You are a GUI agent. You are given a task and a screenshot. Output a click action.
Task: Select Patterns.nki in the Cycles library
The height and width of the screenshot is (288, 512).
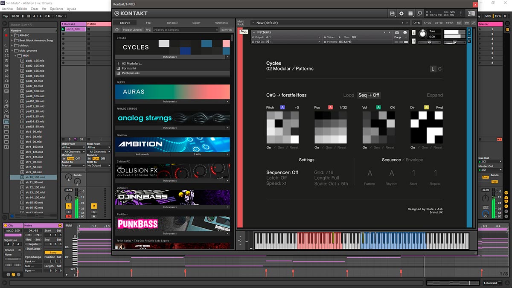(173, 73)
